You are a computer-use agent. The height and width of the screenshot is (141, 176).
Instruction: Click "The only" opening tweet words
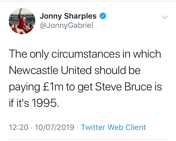click(29, 55)
